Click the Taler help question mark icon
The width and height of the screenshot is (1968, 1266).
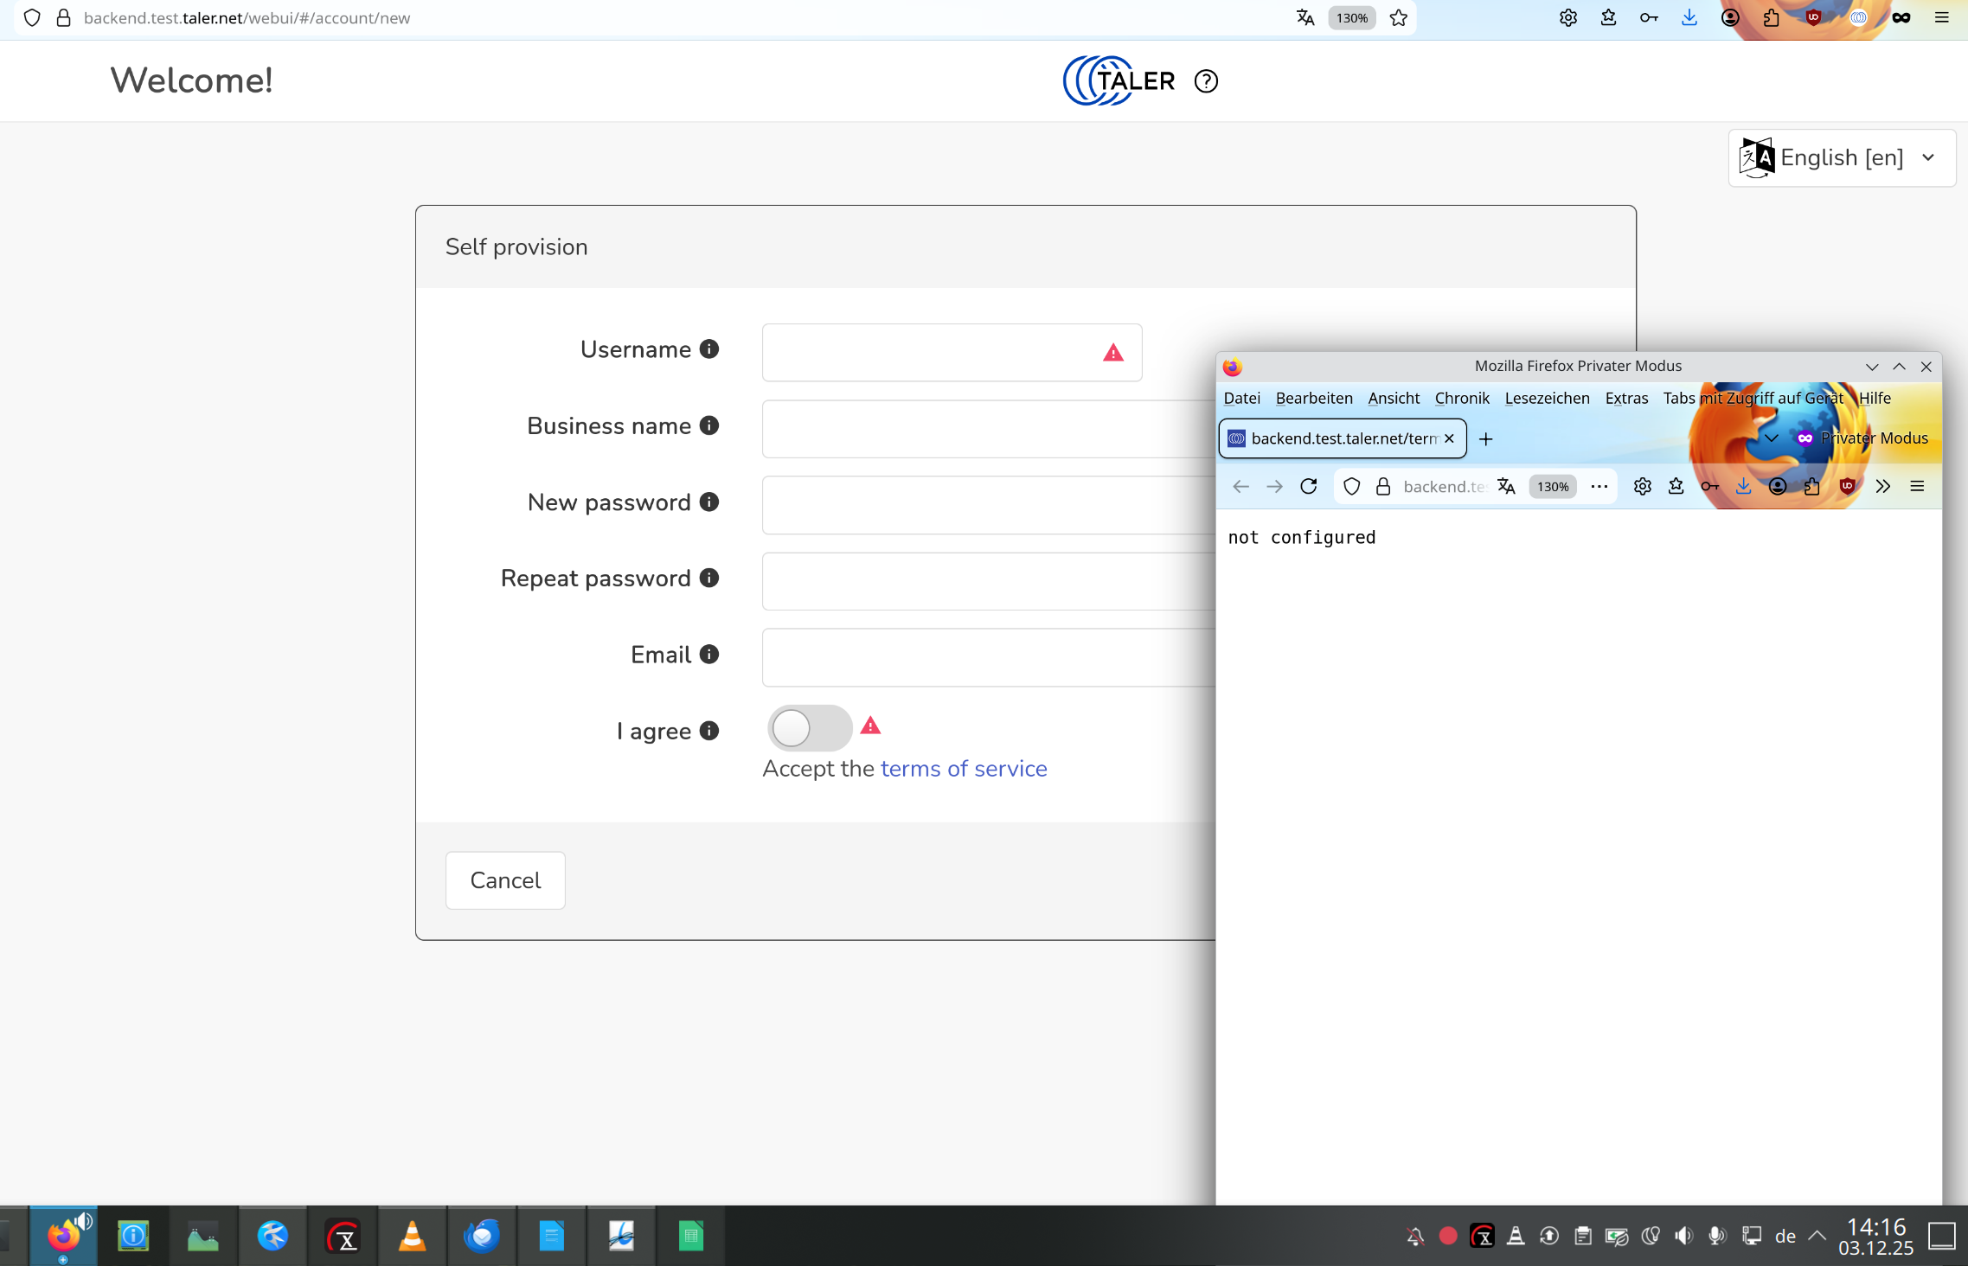point(1206,81)
